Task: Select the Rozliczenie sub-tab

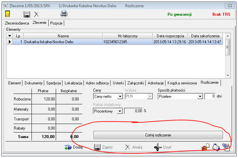Action: (209, 82)
